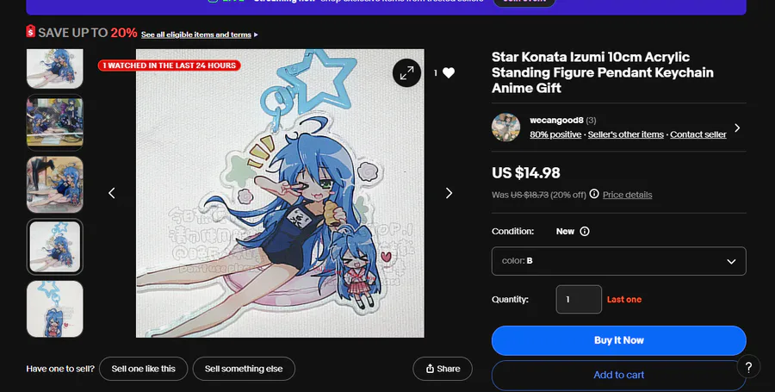Open the color B dropdown
775x392 pixels.
(x=618, y=261)
